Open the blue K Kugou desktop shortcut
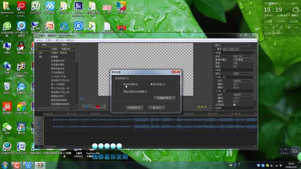This screenshot has width=301, height=169. point(79,26)
